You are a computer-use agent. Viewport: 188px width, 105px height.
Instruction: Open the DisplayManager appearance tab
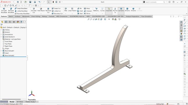pos(18,22)
